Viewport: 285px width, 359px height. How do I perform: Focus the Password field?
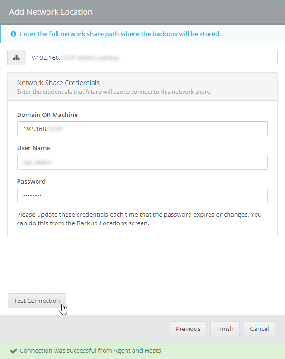click(142, 195)
